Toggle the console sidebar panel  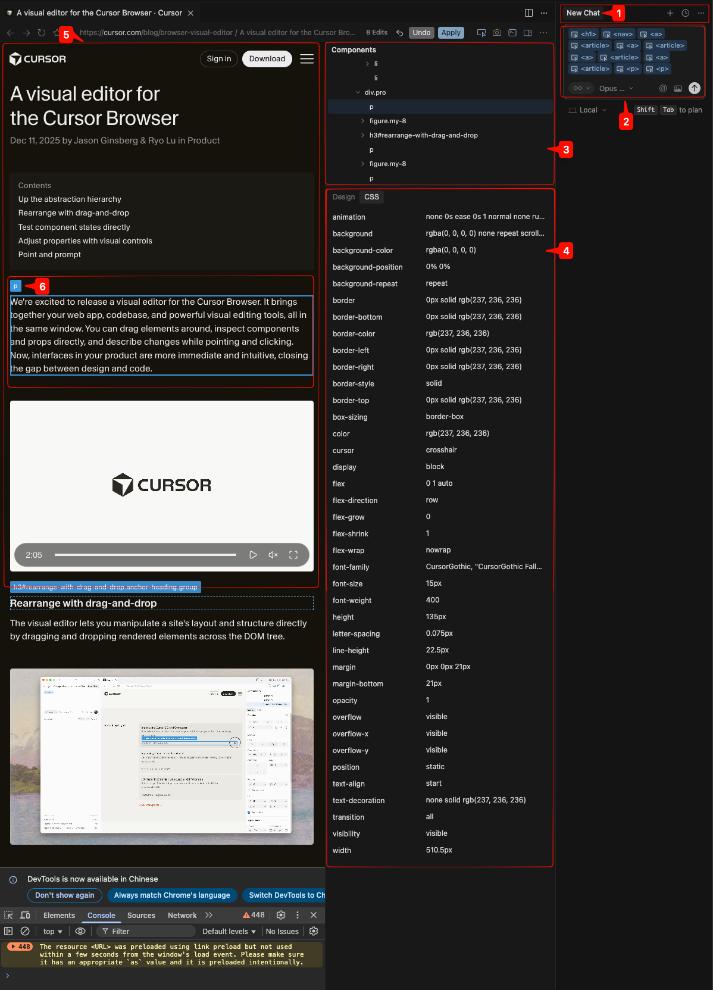point(8,931)
